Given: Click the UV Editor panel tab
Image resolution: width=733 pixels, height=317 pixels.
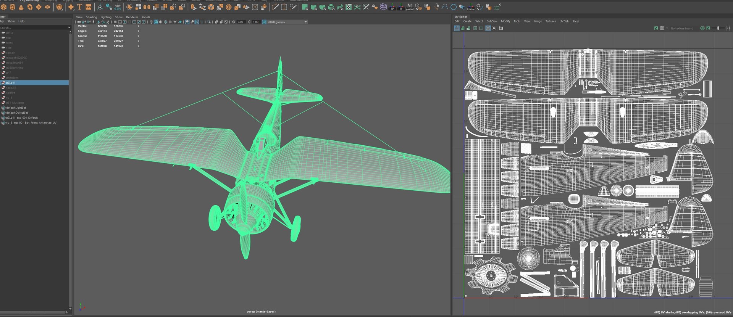Looking at the screenshot, I should tap(461, 17).
